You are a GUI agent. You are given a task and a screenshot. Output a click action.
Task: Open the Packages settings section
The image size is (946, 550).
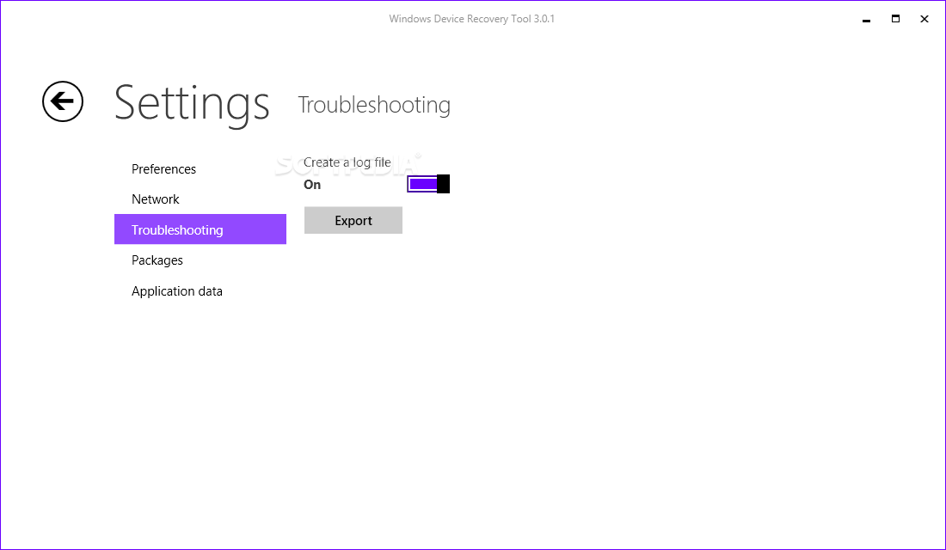click(157, 260)
